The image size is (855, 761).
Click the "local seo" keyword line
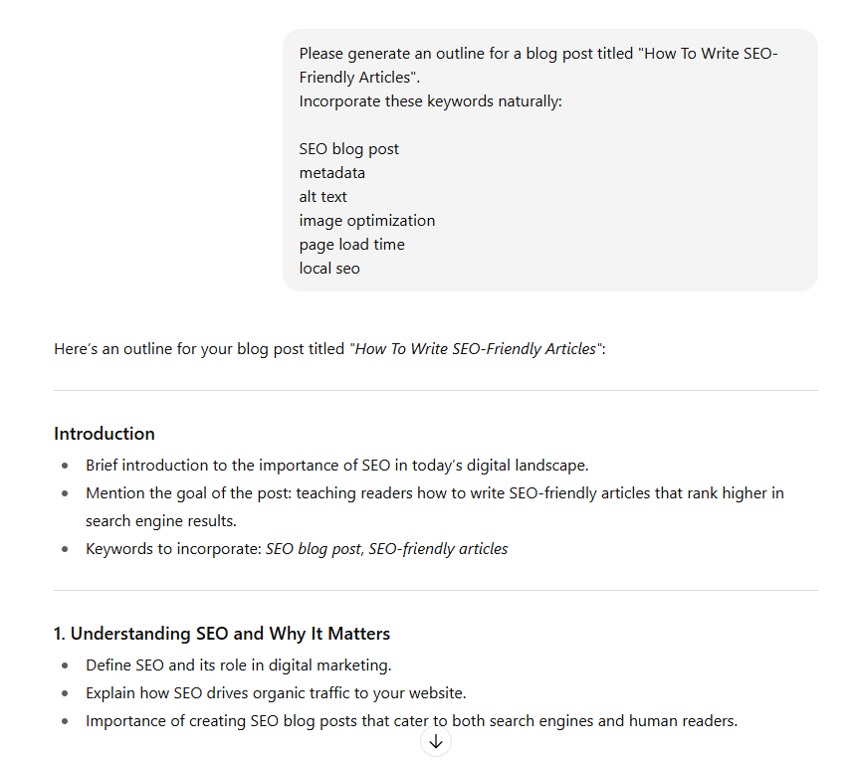click(328, 269)
